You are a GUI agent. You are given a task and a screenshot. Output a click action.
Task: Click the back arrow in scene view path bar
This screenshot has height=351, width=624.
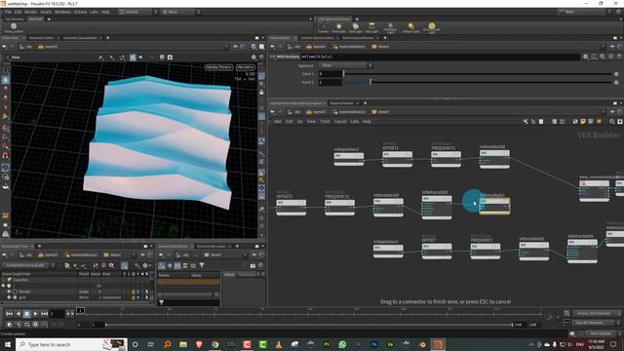[x=4, y=47]
